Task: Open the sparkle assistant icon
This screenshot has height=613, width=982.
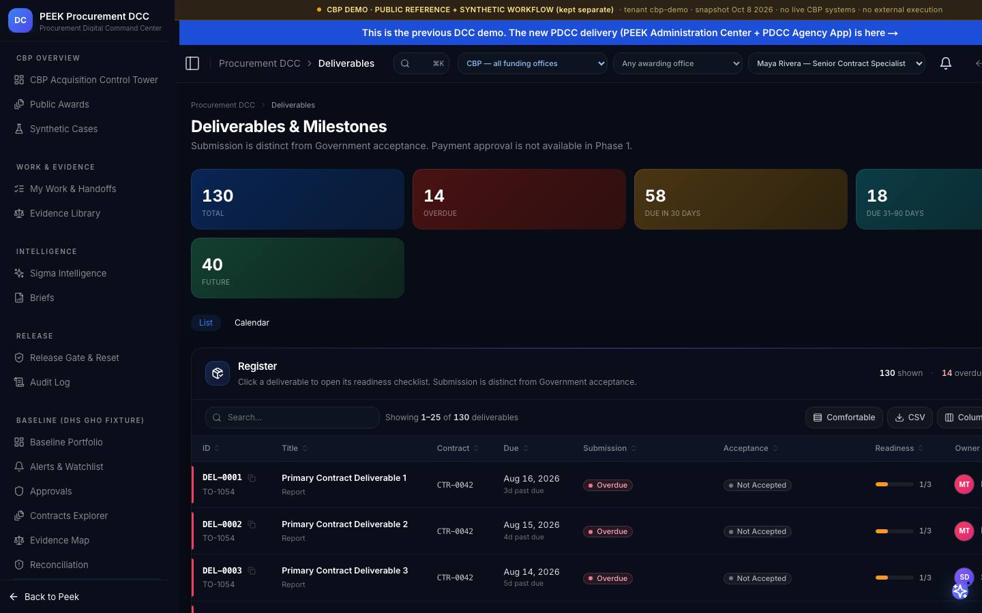Action: point(960,591)
